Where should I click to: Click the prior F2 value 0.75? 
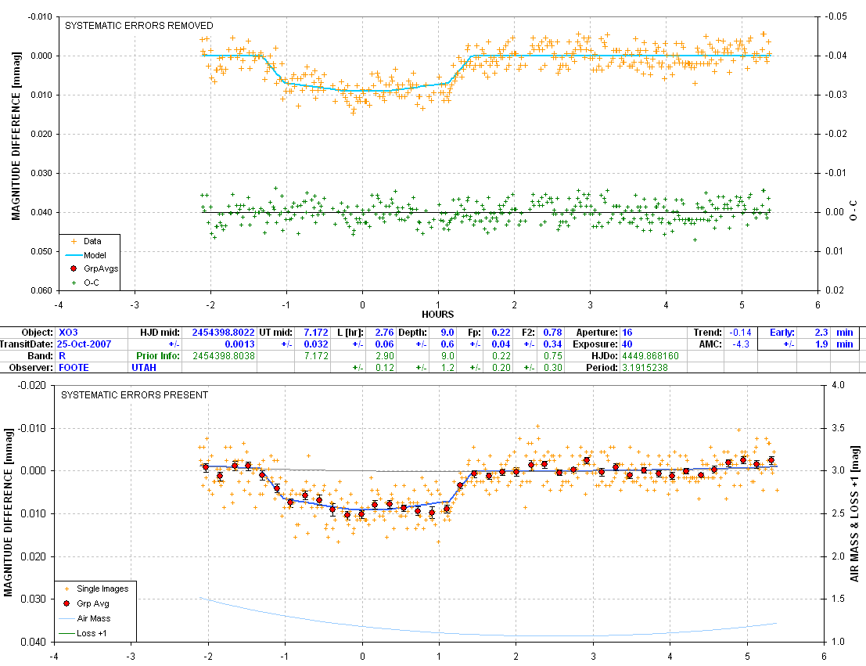pos(553,356)
